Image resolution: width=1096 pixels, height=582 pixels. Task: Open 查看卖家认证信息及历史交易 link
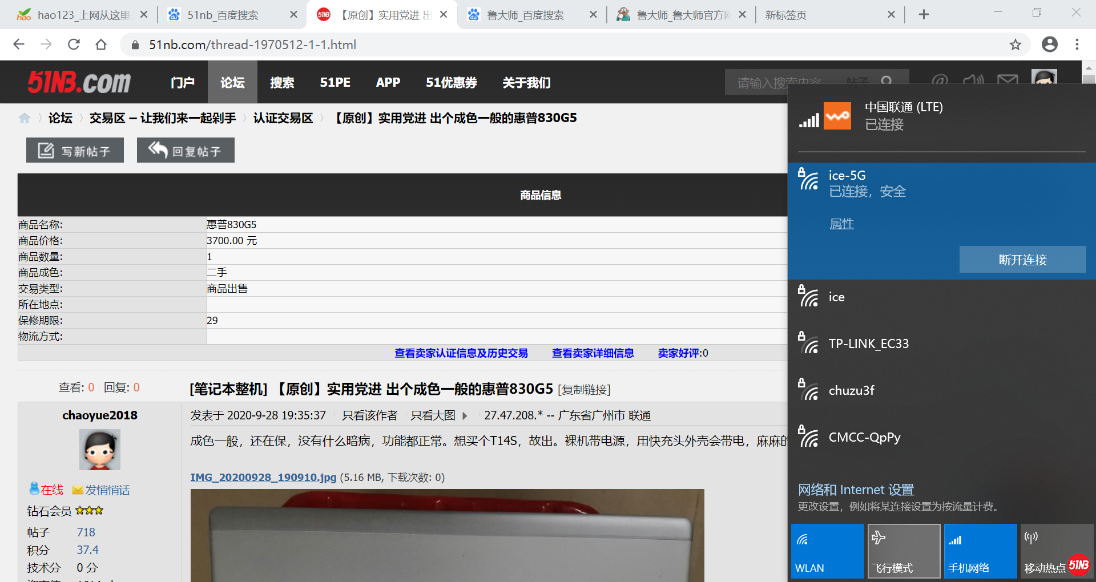tap(461, 353)
